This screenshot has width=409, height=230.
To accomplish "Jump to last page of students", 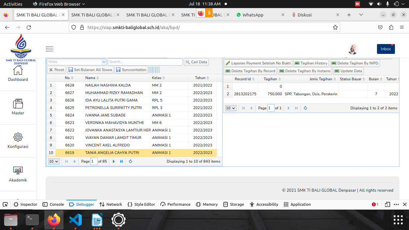I will [122, 161].
